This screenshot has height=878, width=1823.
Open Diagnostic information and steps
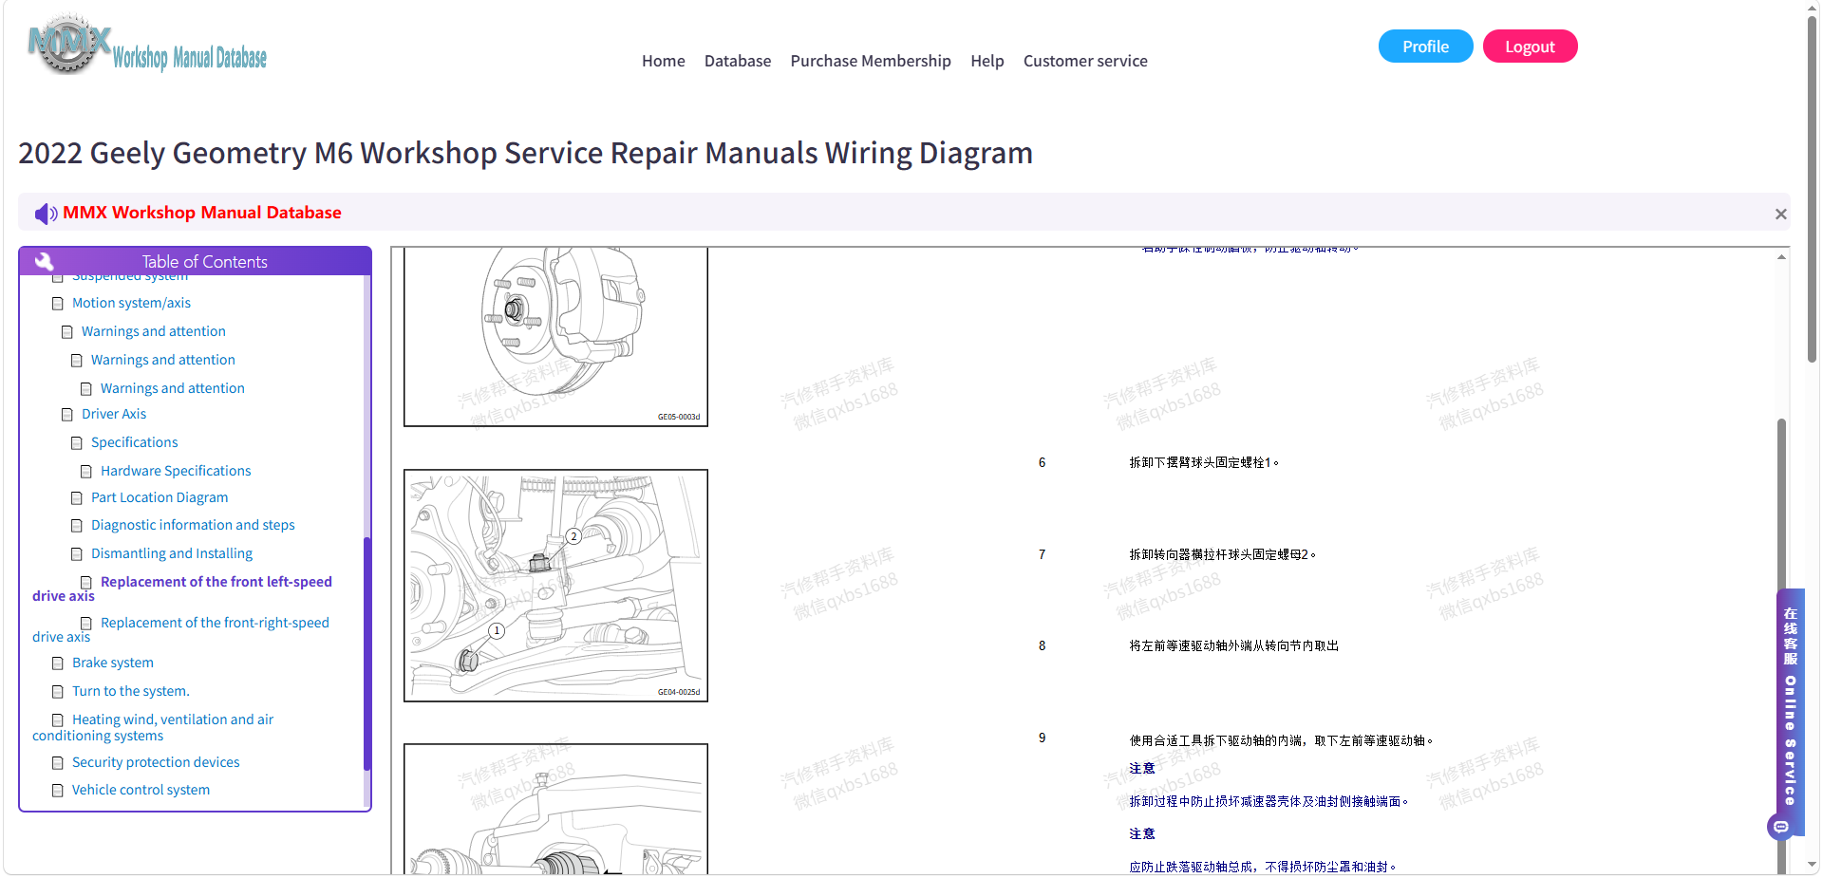click(193, 525)
